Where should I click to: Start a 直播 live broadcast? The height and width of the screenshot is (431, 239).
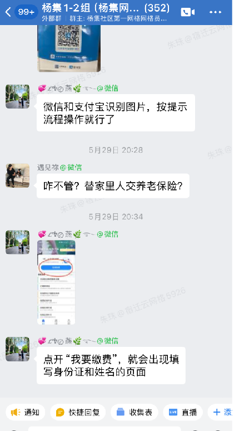183,412
